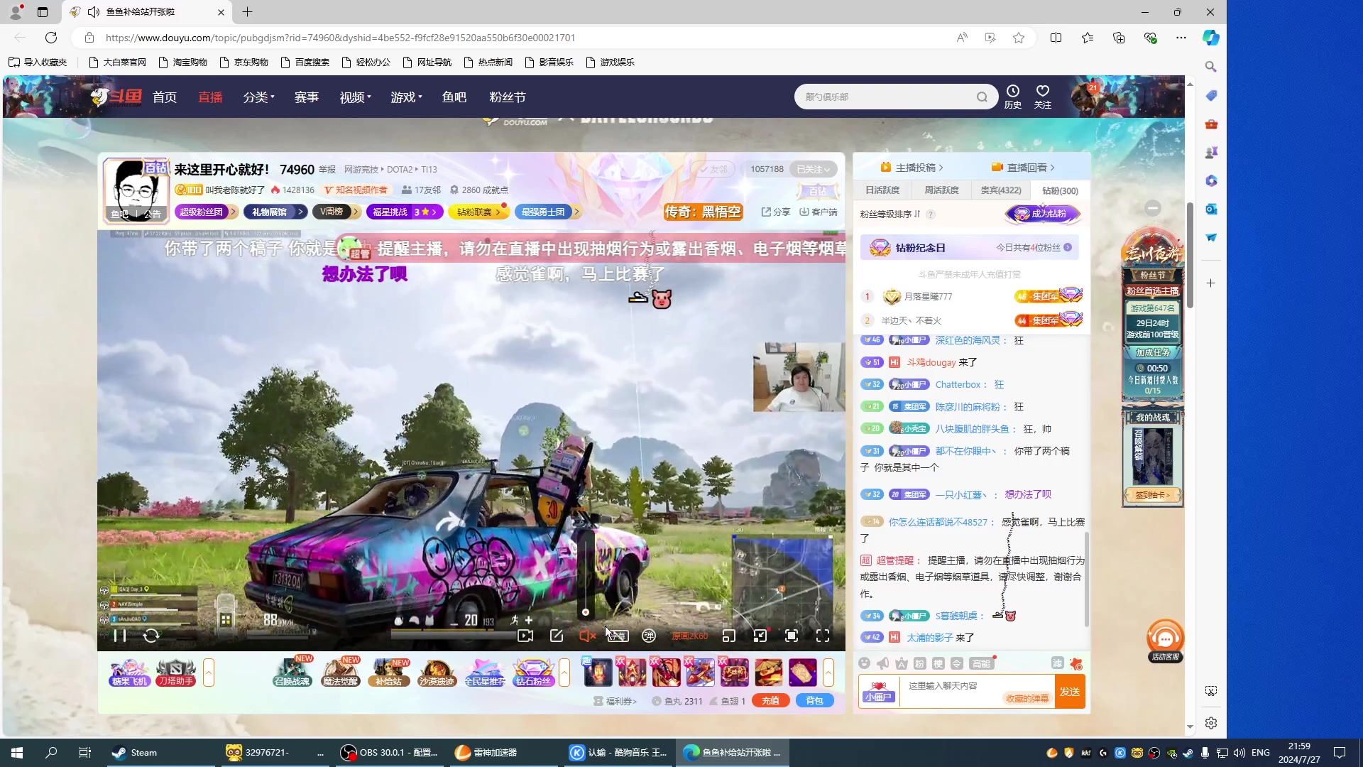Open the 福利券 coupons link
This screenshot has height=767, width=1363.
point(615,701)
